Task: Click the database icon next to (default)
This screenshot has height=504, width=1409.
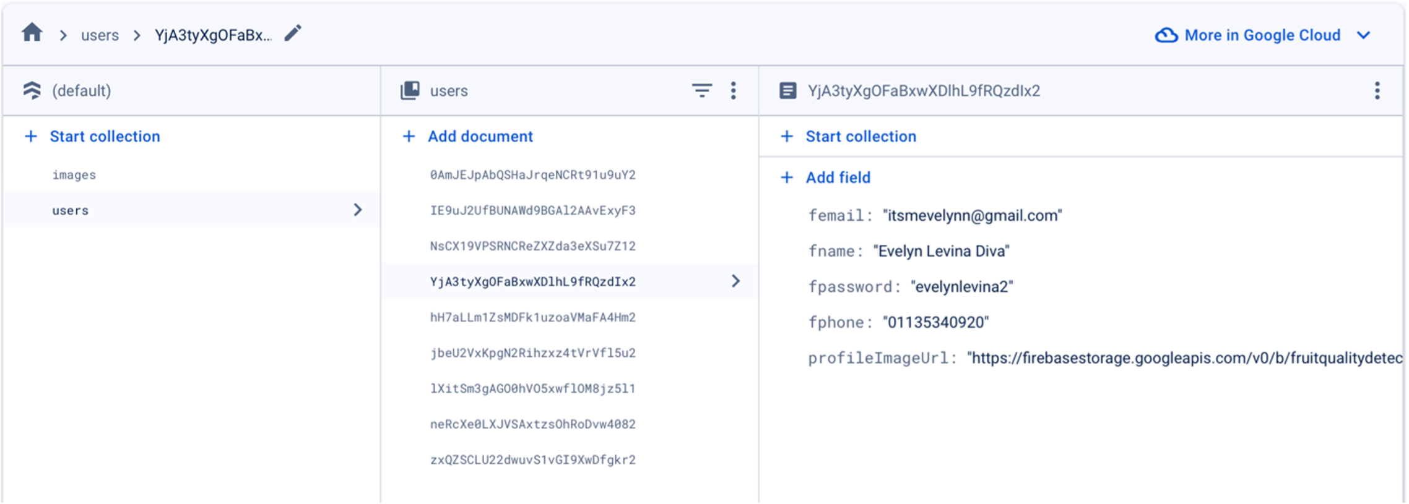Action: pyautogui.click(x=32, y=91)
